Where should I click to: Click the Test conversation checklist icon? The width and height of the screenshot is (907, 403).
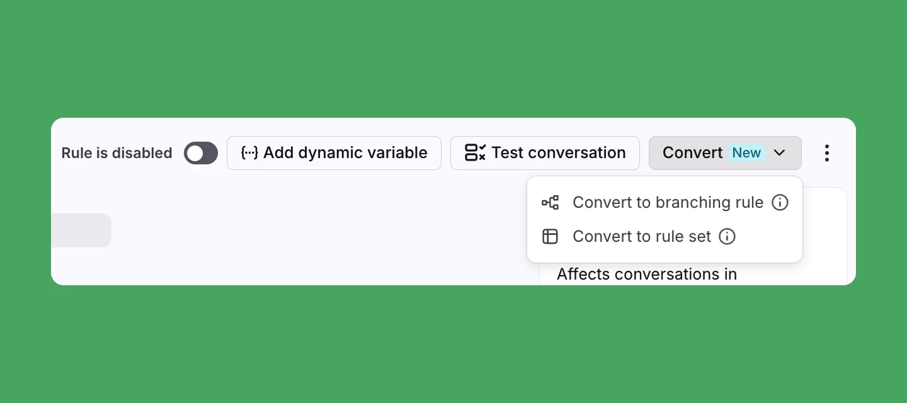pyautogui.click(x=474, y=152)
